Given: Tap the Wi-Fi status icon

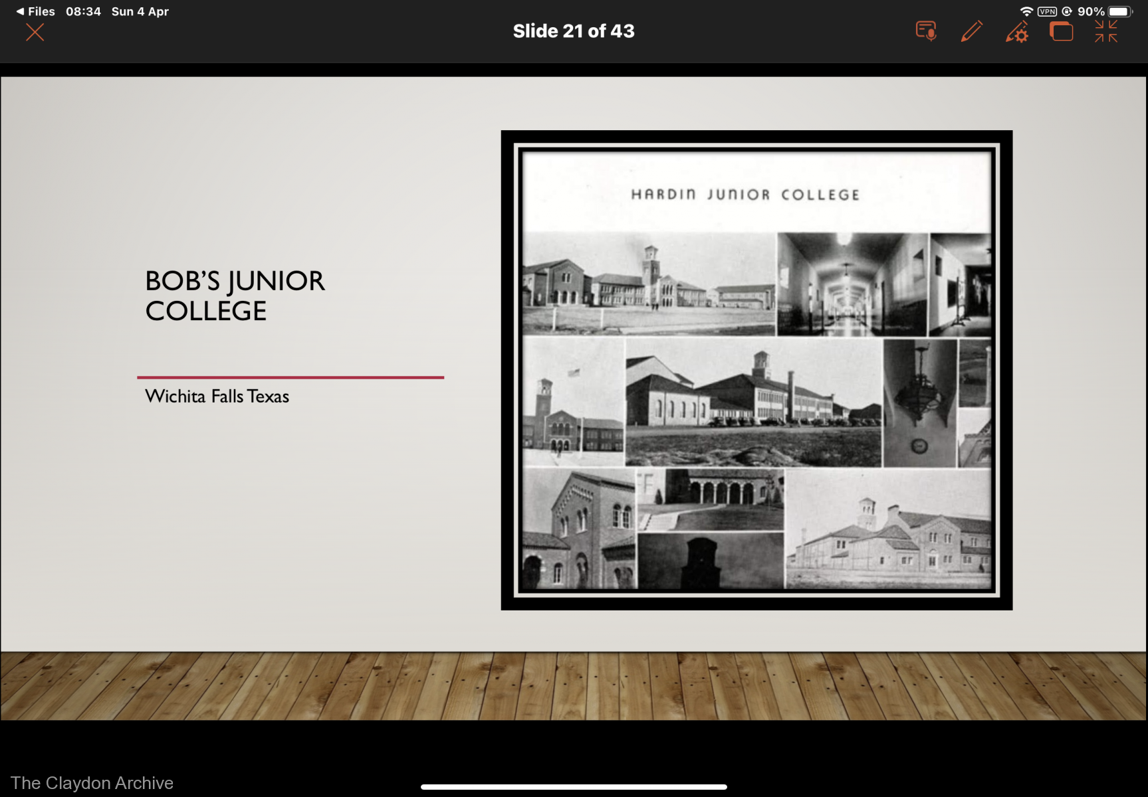Looking at the screenshot, I should [x=1026, y=11].
